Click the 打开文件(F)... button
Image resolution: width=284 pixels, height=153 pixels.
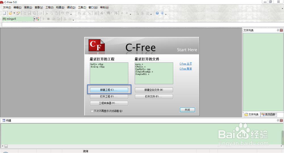[154, 96]
